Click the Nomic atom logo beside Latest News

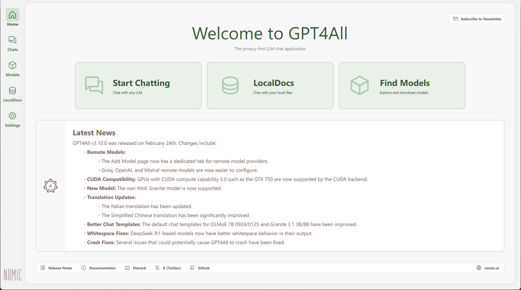coord(50,186)
